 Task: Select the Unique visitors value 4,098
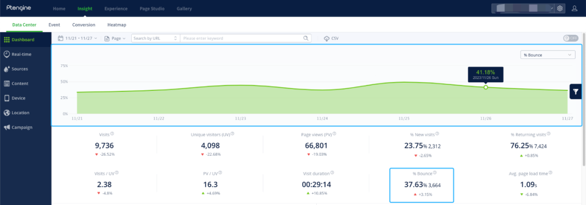click(x=210, y=146)
